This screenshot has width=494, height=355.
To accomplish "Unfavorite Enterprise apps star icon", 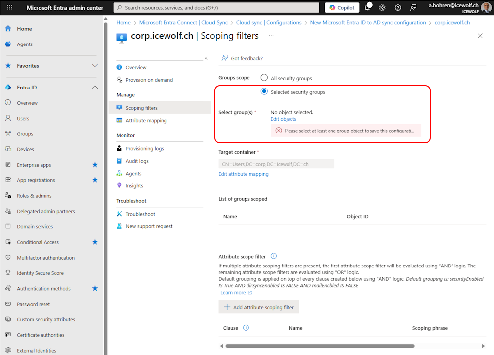I will point(95,165).
